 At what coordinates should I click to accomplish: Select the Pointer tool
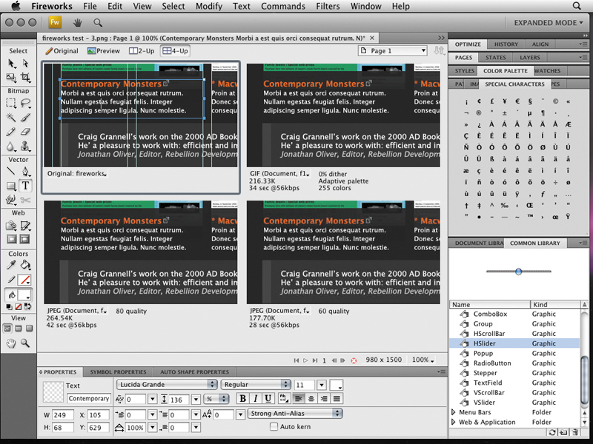(x=11, y=63)
